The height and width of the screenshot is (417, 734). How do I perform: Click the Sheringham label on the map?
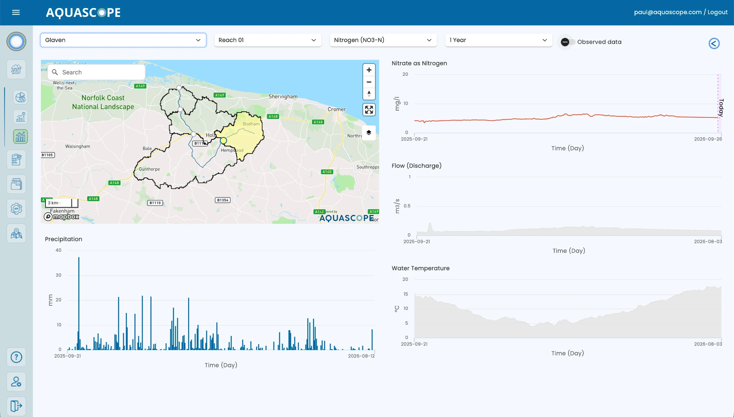pos(283,97)
